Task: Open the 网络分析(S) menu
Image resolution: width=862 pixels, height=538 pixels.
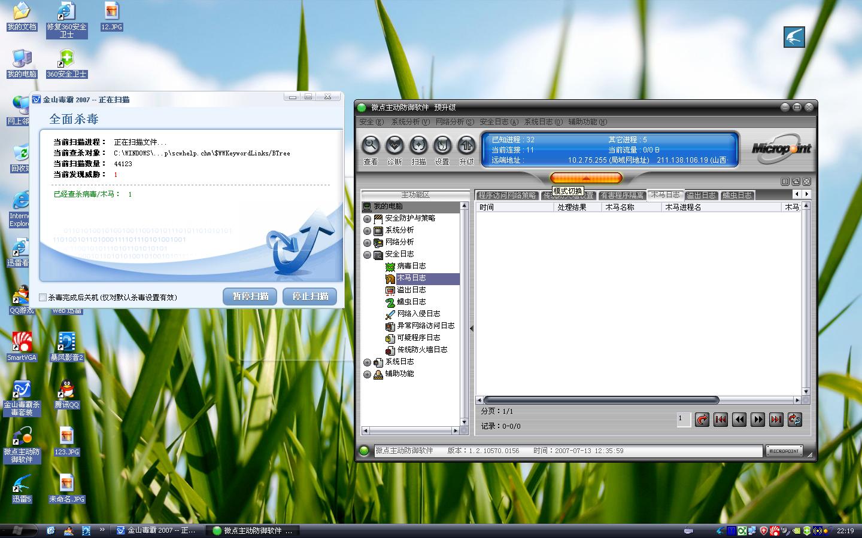Action: 455,122
